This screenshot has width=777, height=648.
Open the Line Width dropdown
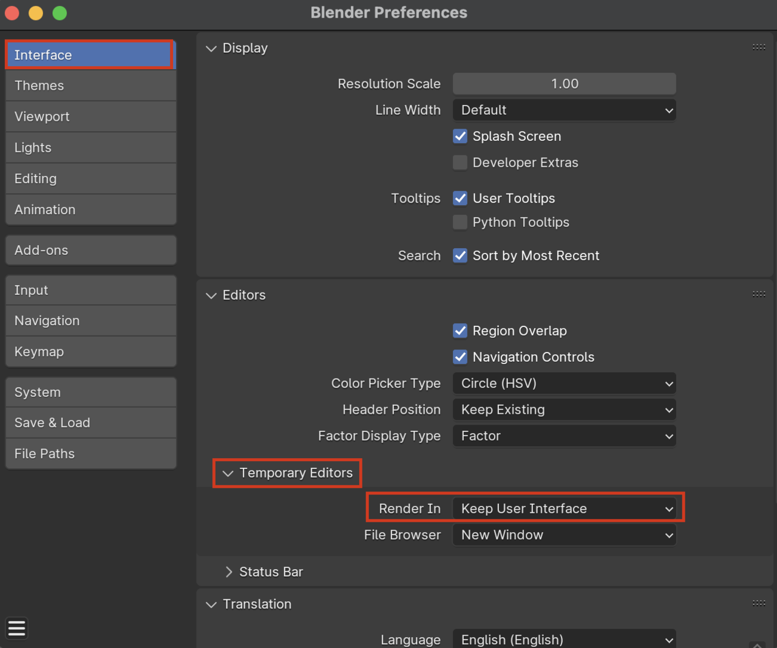564,110
